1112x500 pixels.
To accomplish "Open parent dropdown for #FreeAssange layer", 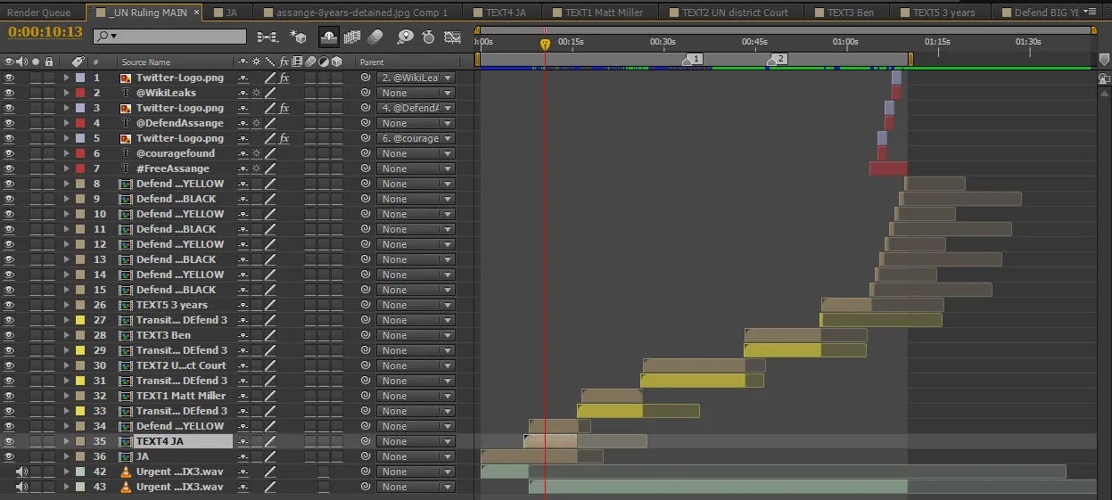I will pyautogui.click(x=415, y=168).
